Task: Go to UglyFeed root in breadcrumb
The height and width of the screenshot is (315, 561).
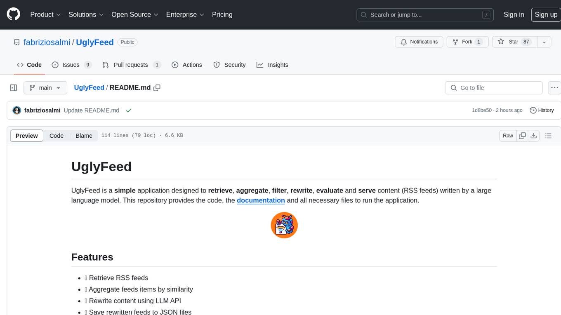Action: [x=89, y=87]
